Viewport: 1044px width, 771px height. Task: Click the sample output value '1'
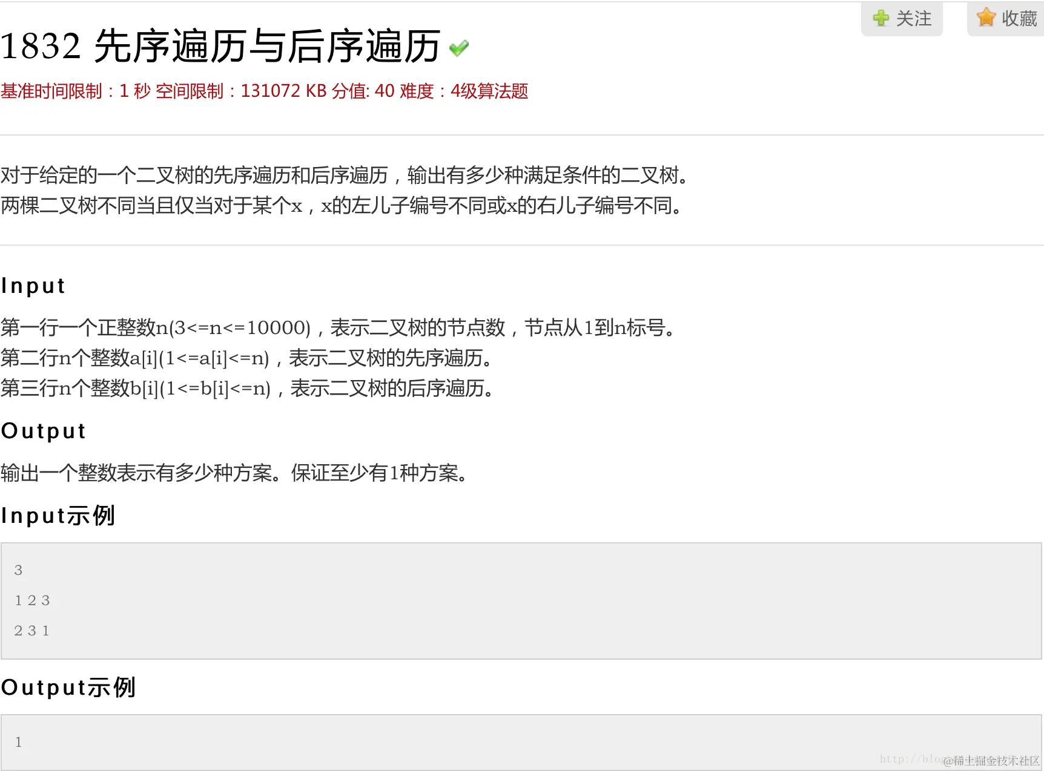coord(18,742)
